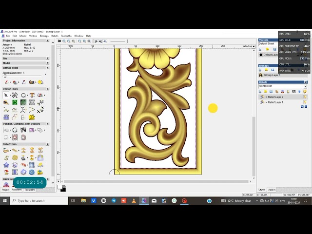312x234 pixels.
Task: Click the Sculpting tool icon
Action: coord(23,165)
